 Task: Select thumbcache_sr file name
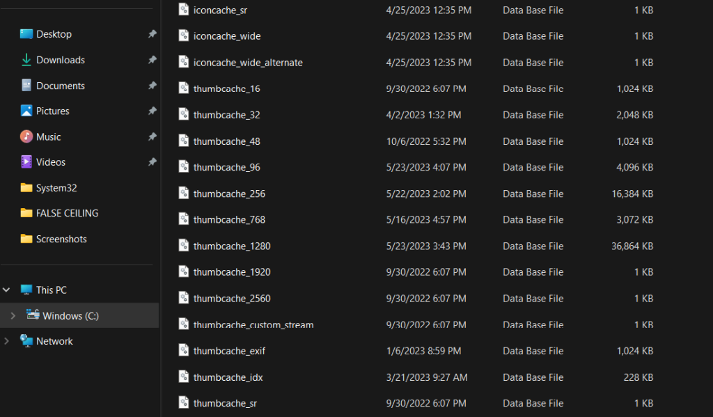coord(225,403)
